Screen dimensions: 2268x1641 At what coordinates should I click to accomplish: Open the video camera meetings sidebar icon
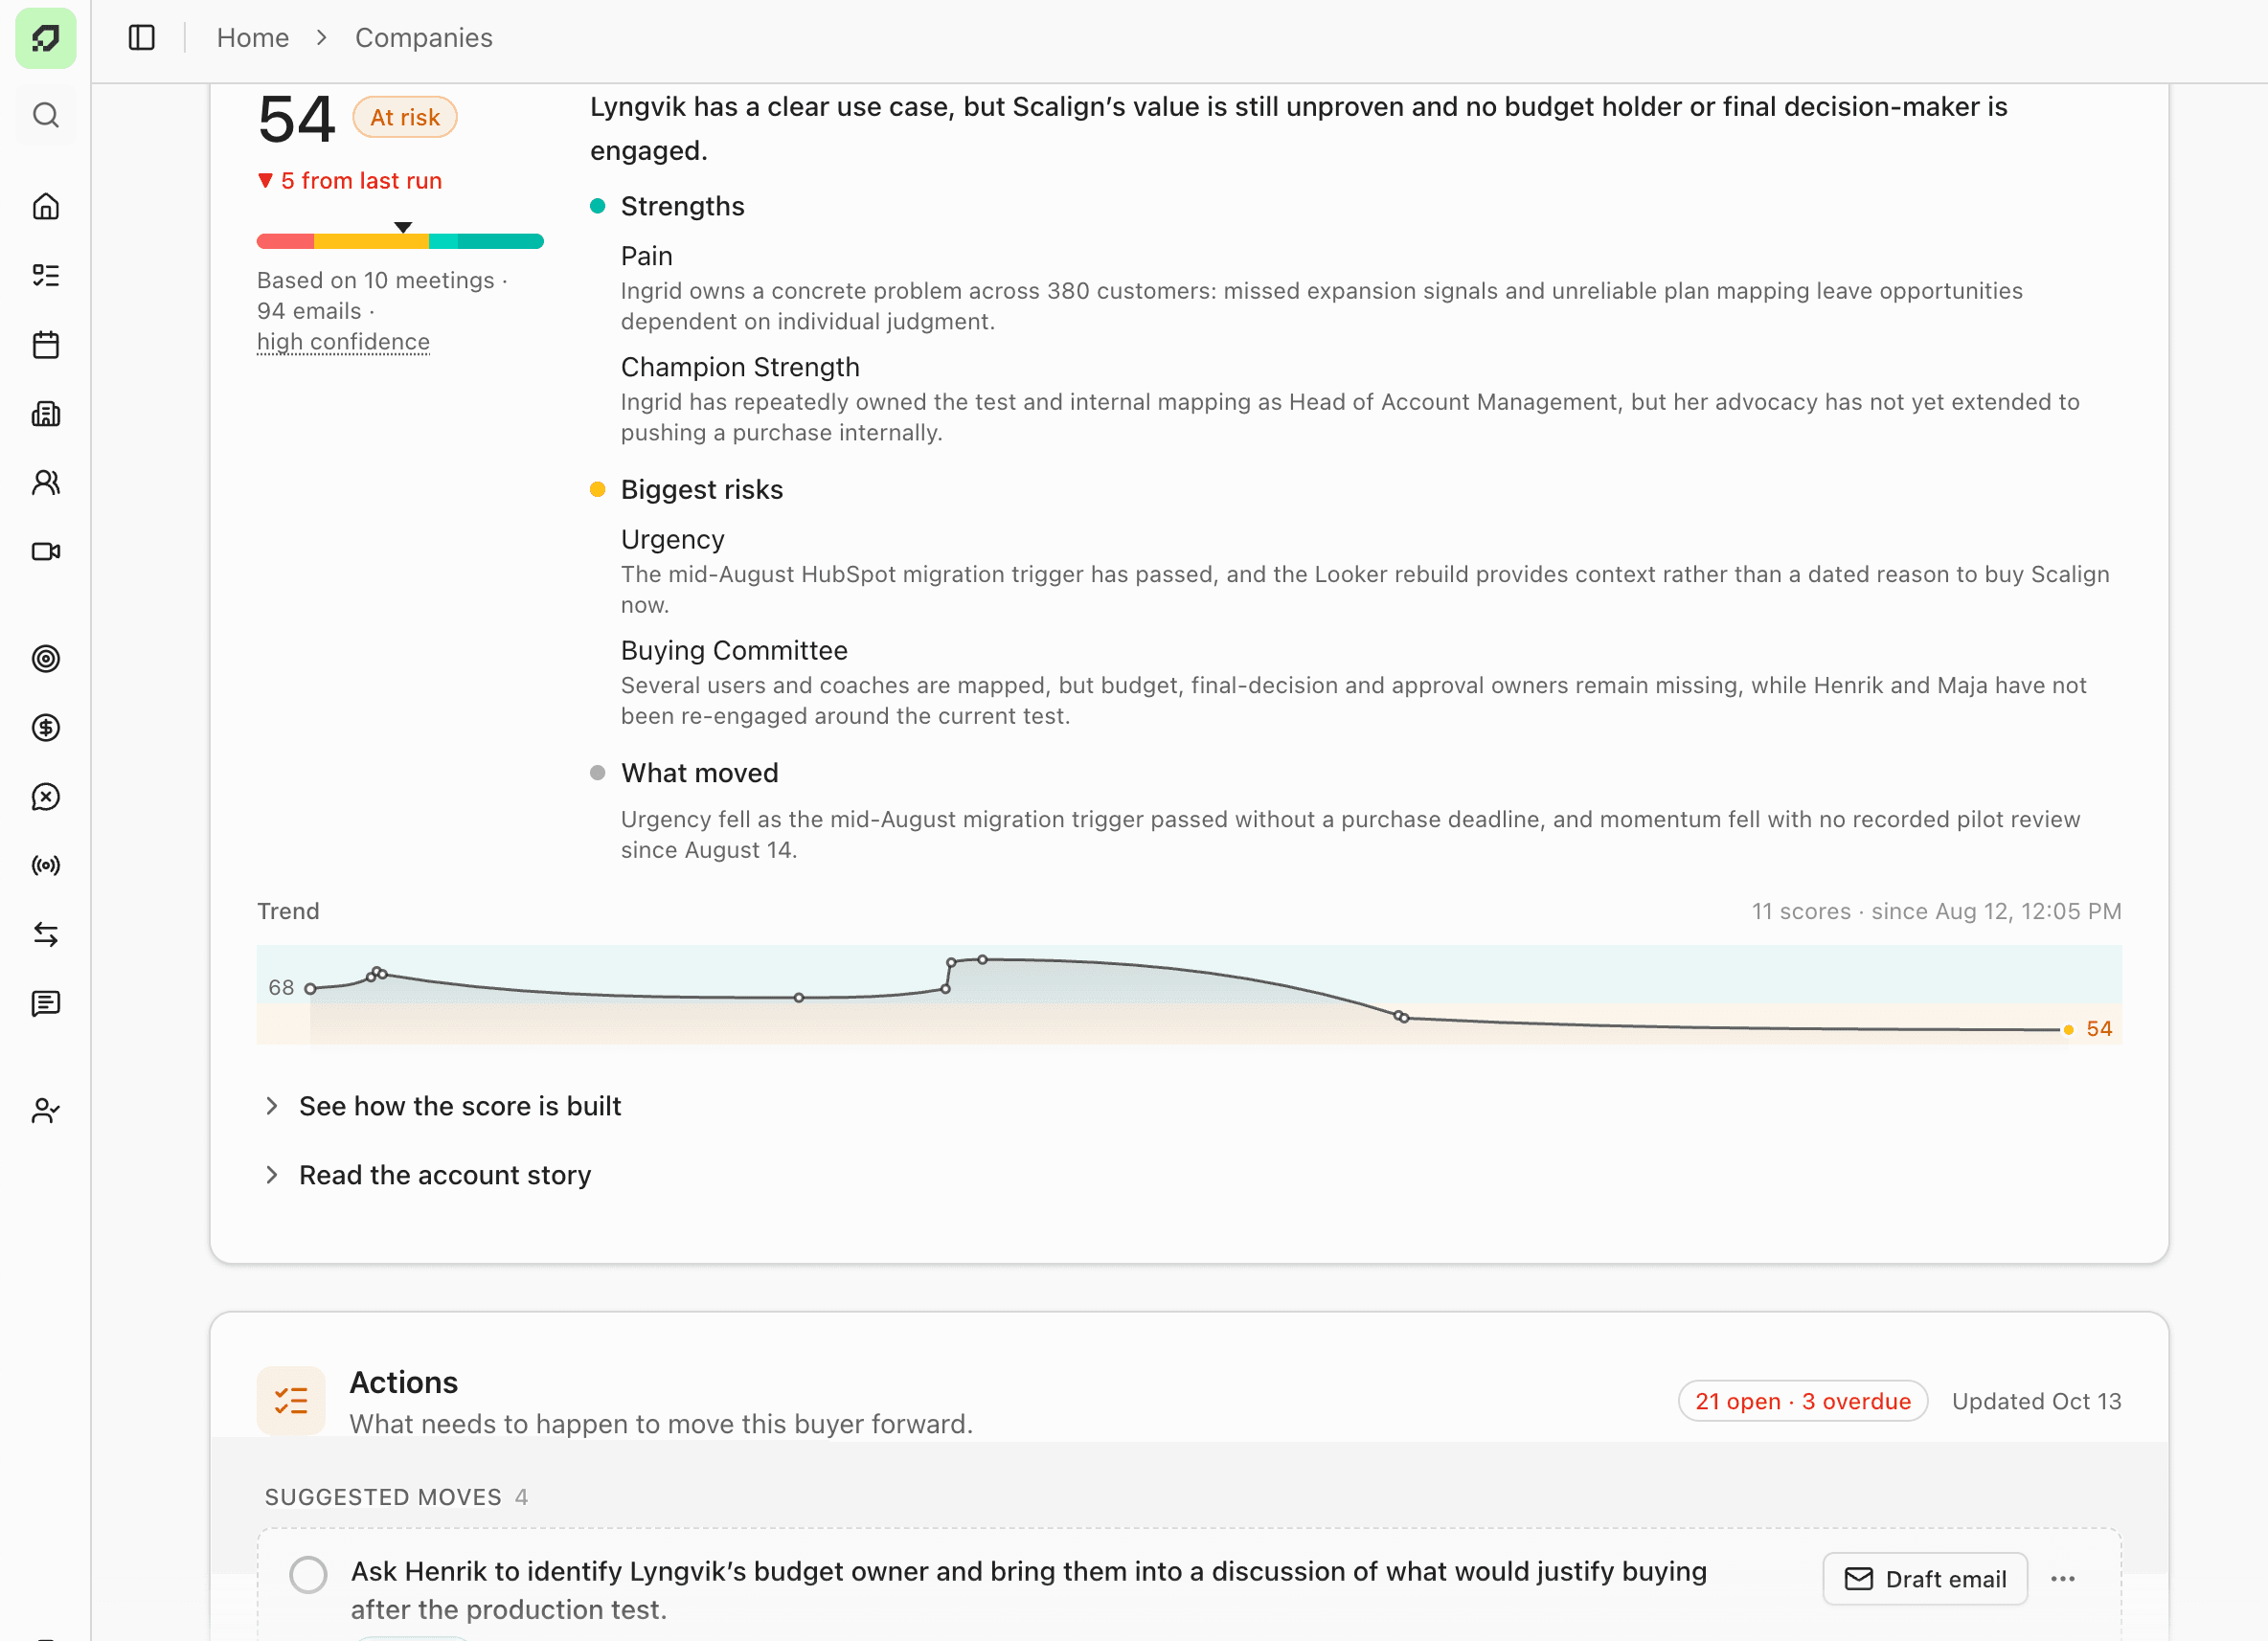(x=46, y=551)
